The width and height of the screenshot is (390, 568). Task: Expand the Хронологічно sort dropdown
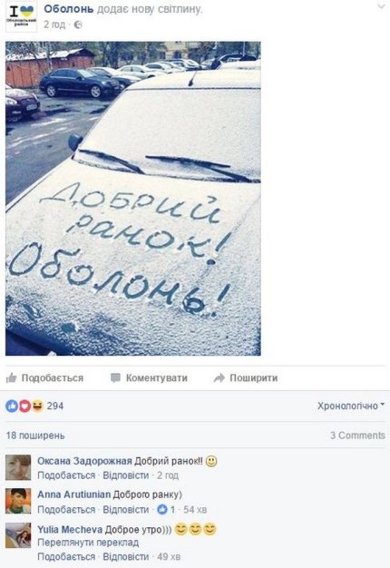(351, 406)
